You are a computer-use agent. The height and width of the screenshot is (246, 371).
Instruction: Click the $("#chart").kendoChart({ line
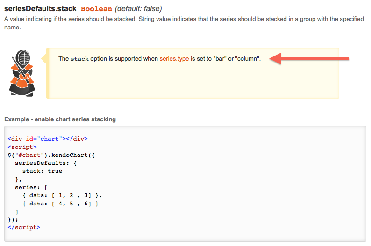(x=51, y=155)
